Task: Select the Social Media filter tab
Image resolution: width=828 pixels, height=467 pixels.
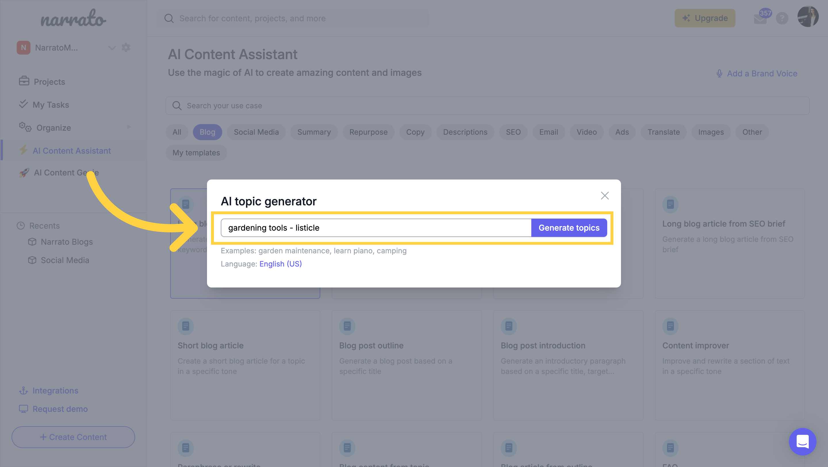Action: coord(256,132)
